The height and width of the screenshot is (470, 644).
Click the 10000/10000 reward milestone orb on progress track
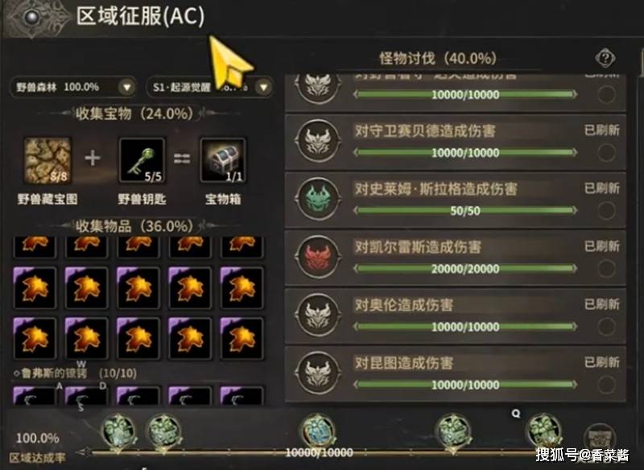(x=319, y=432)
